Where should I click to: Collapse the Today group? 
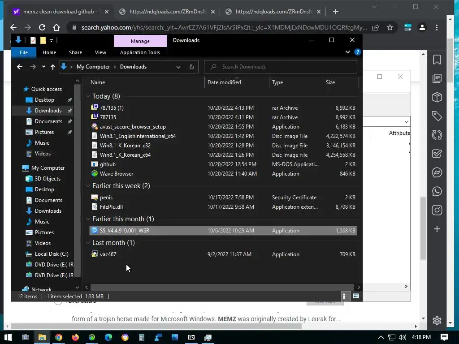point(88,96)
